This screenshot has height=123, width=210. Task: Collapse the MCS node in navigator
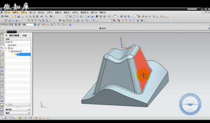[x=6, y=48]
